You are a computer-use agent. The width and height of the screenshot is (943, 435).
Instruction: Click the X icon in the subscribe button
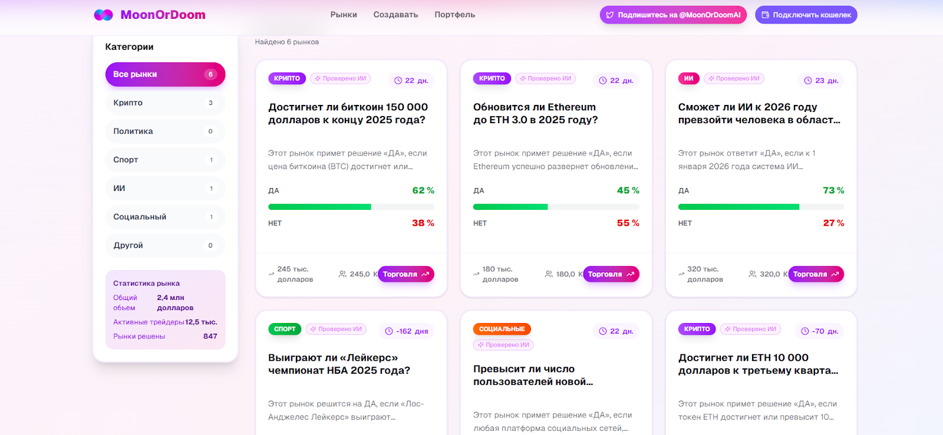610,15
